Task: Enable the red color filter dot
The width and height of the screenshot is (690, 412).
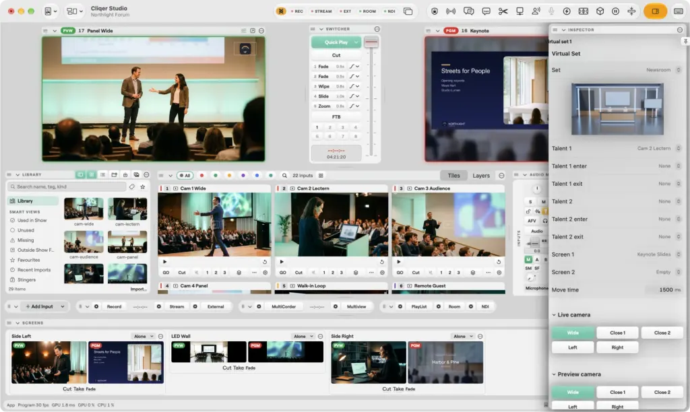Action: (202, 176)
